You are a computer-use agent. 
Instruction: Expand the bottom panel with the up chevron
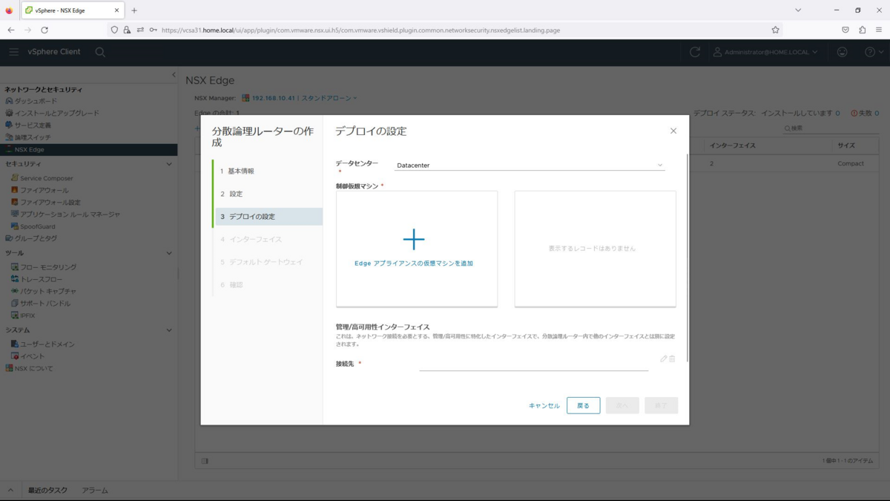click(10, 491)
